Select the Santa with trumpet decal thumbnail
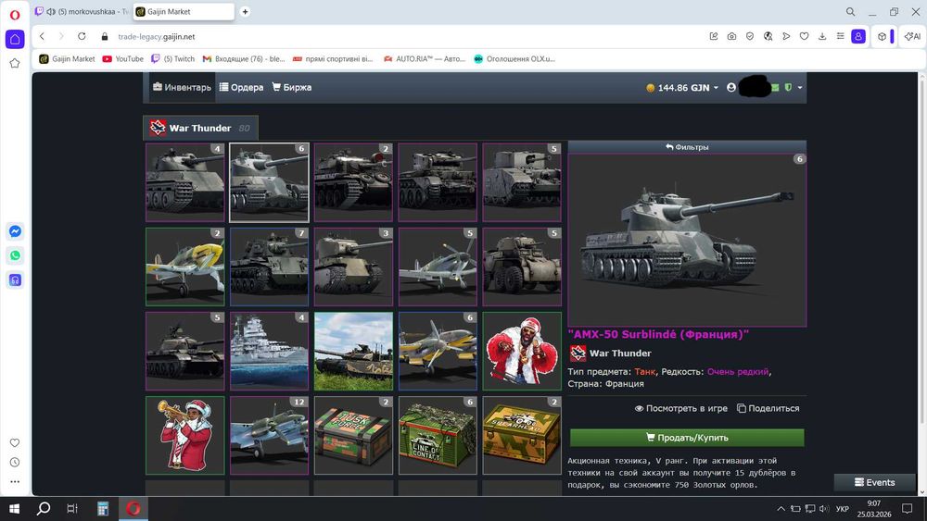Image resolution: width=927 pixels, height=521 pixels. pyautogui.click(x=185, y=436)
